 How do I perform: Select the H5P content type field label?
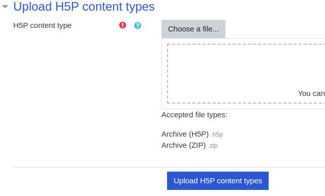pyautogui.click(x=43, y=25)
